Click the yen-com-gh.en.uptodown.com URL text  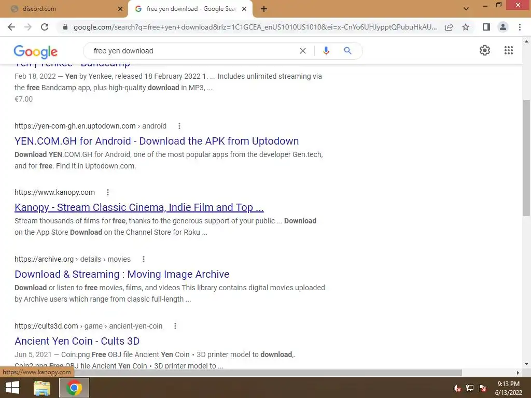(x=75, y=126)
